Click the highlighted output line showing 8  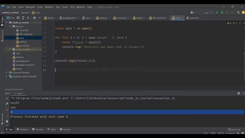(127, 112)
